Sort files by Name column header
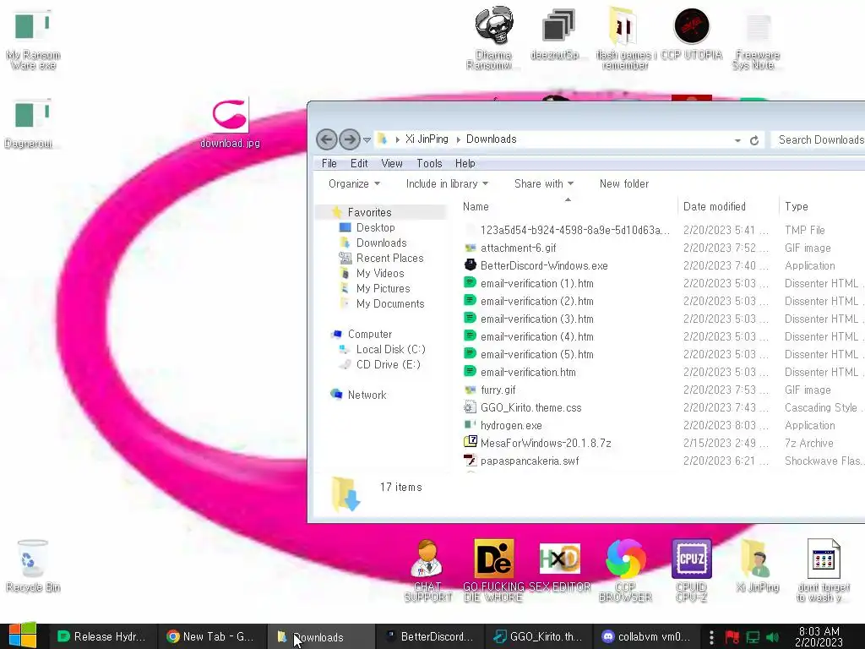This screenshot has width=865, height=649. pyautogui.click(x=567, y=206)
